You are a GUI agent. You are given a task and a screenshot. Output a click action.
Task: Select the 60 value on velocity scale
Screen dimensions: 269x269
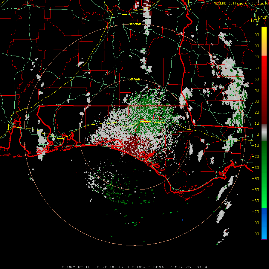point(257,68)
